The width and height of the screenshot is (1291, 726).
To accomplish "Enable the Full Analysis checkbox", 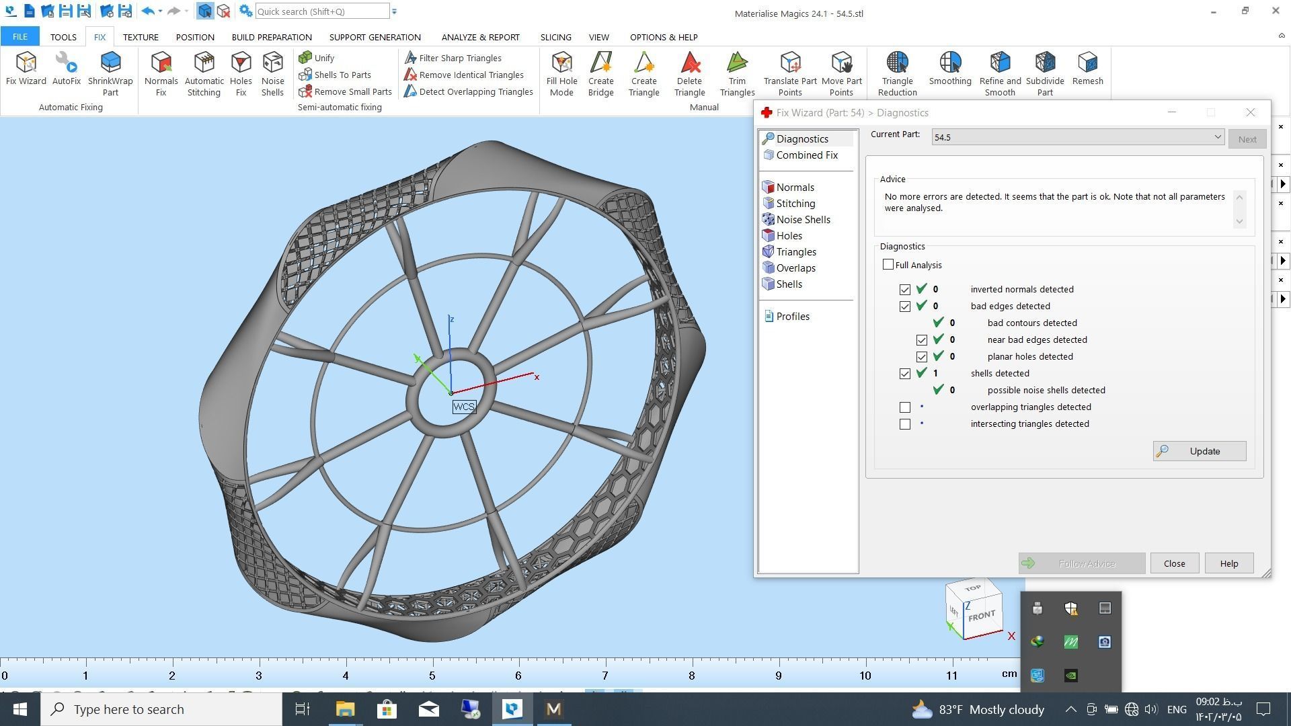I will pos(888,265).
